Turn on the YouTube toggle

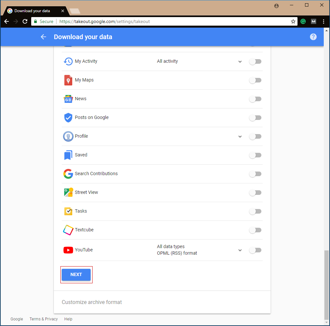click(x=255, y=250)
